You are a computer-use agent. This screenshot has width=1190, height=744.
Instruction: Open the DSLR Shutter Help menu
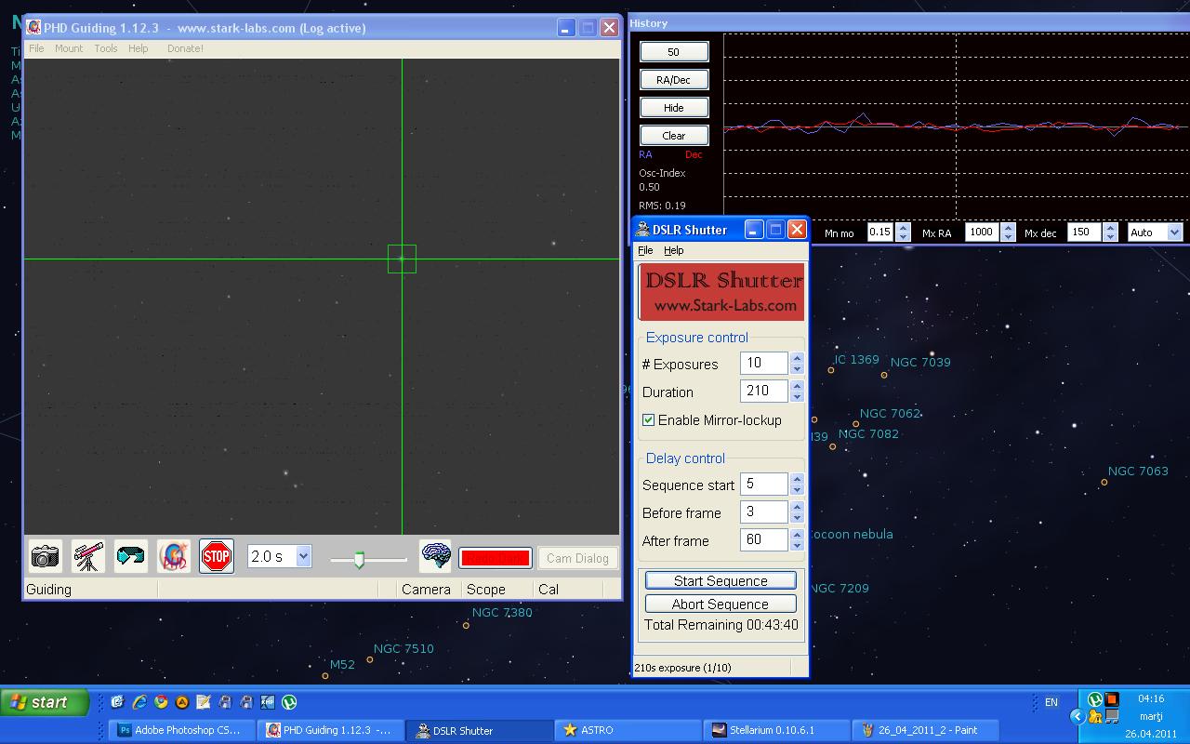pos(674,250)
